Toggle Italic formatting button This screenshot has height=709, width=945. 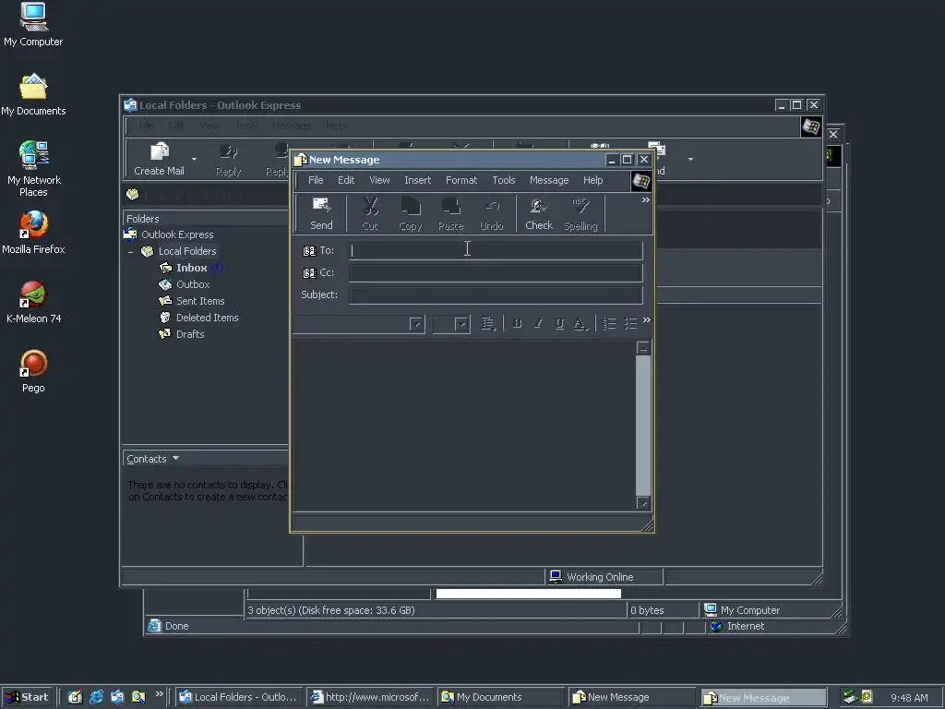click(538, 324)
